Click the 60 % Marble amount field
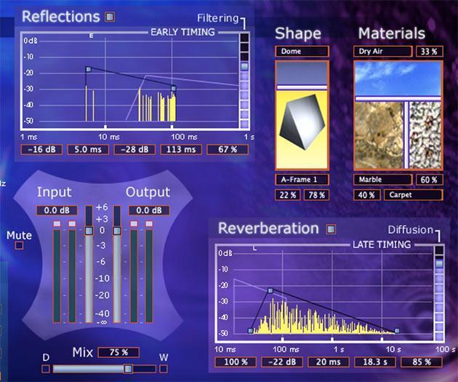Viewport: 458px width, 382px height. 429,180
